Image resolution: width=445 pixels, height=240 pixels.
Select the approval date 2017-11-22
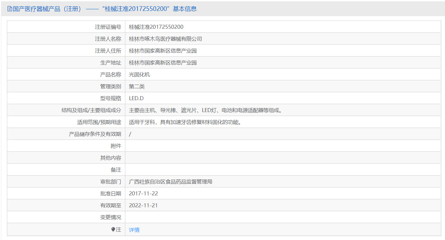point(143,193)
